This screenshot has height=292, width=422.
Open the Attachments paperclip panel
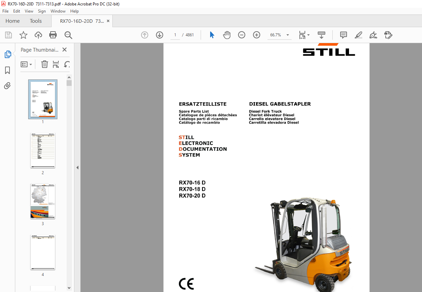coord(7,86)
